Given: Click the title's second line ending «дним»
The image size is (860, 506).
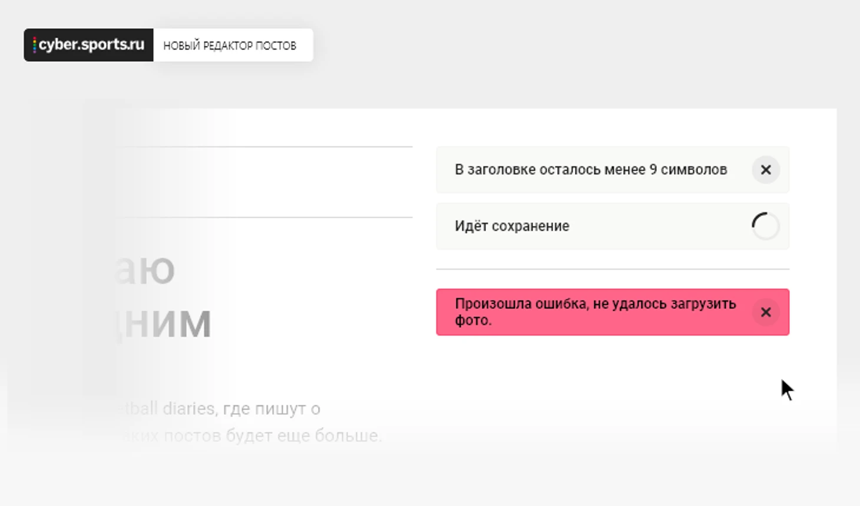Looking at the screenshot, I should [x=165, y=323].
